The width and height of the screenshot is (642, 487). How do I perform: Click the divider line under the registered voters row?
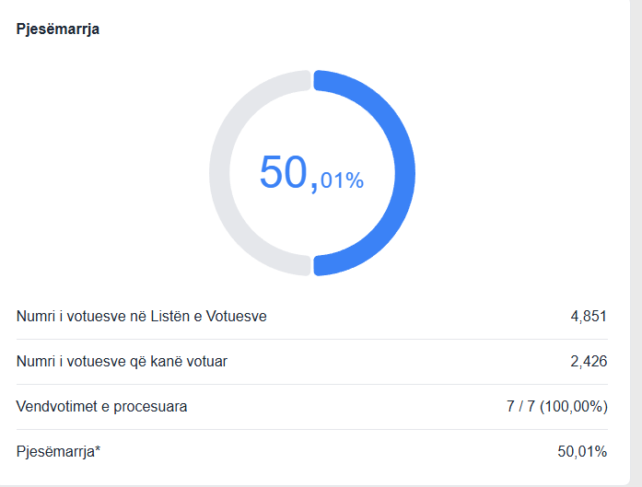pyautogui.click(x=311, y=339)
